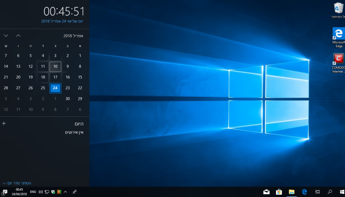This screenshot has height=197, width=345.
Task: Select the Recycle Bin desktop icon
Action: (x=339, y=11)
